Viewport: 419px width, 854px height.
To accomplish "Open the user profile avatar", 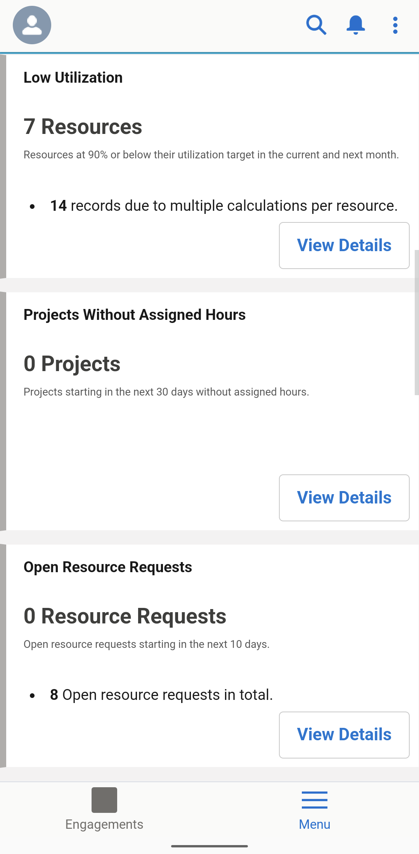I will [32, 25].
